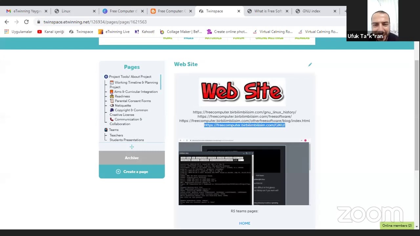Screen dimensions: 420x236
Task: Open the HOME navigation item
Action: [x=168, y=38]
